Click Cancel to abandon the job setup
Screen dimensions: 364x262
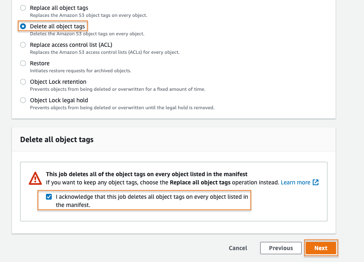[238, 248]
